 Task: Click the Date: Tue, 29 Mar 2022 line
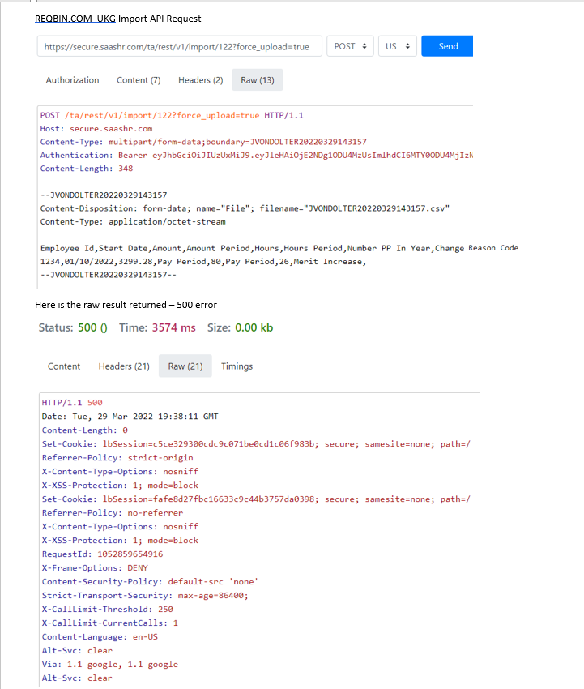[130, 416]
